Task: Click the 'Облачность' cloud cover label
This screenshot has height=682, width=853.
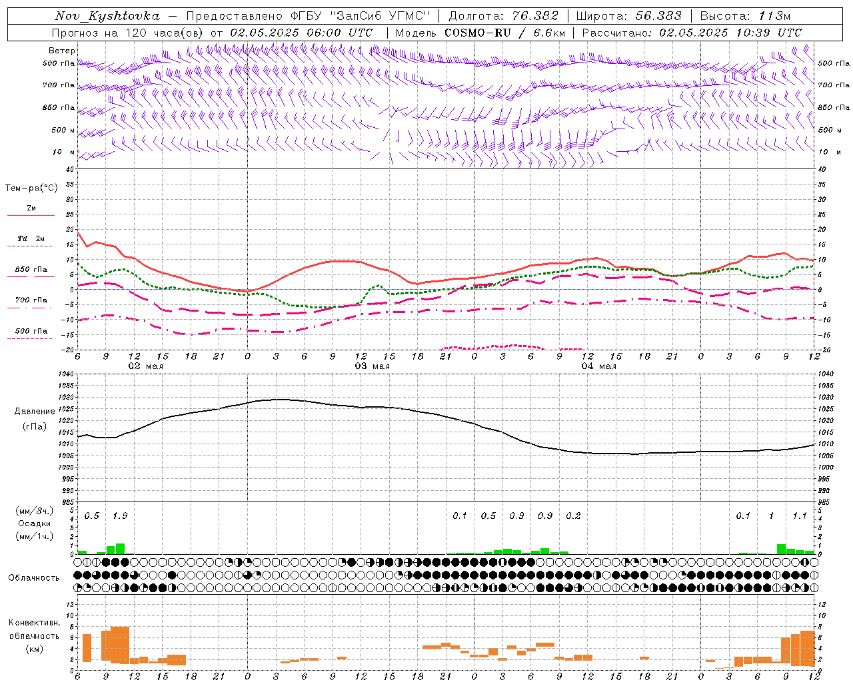Action: [34, 577]
